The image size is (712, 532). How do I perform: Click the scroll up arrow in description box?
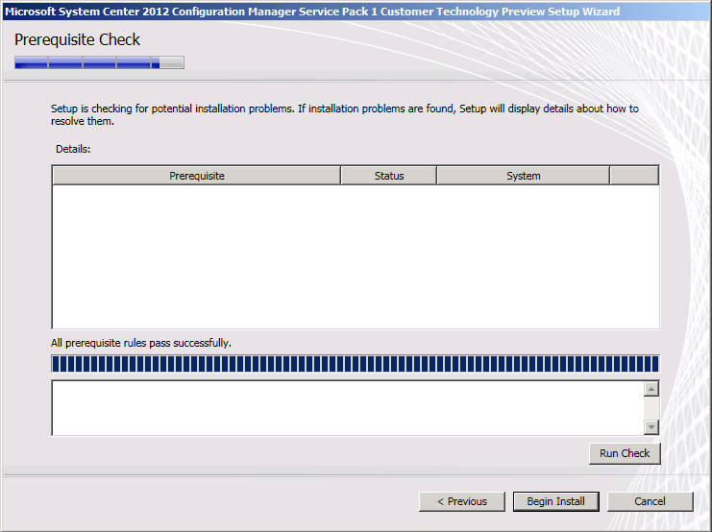pos(651,389)
